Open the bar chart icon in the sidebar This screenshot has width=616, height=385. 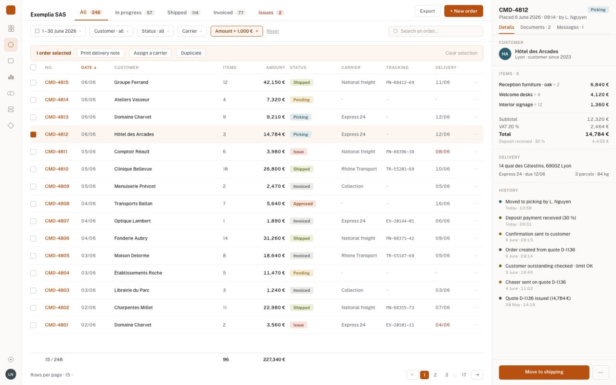pyautogui.click(x=11, y=77)
